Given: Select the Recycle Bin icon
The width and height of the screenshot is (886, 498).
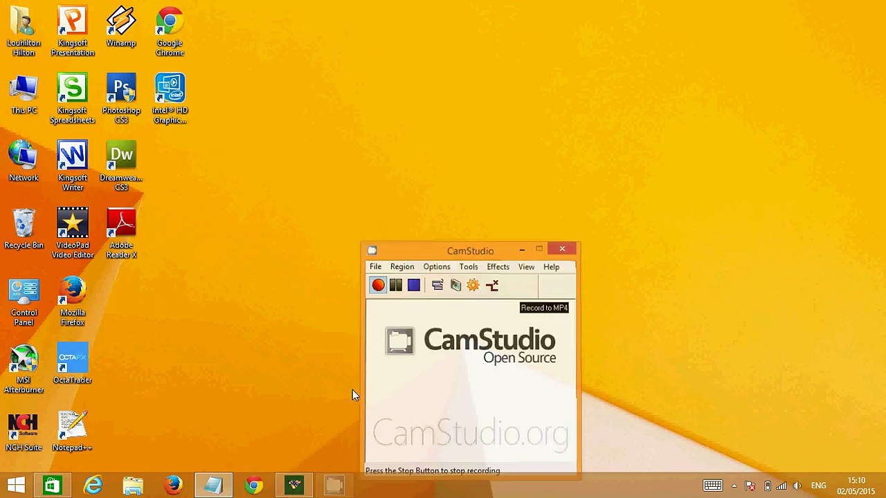Looking at the screenshot, I should (x=24, y=229).
